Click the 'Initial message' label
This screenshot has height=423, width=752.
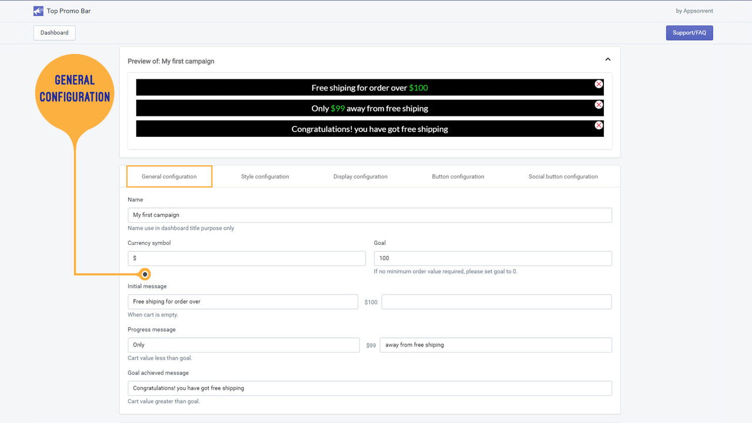(x=147, y=287)
